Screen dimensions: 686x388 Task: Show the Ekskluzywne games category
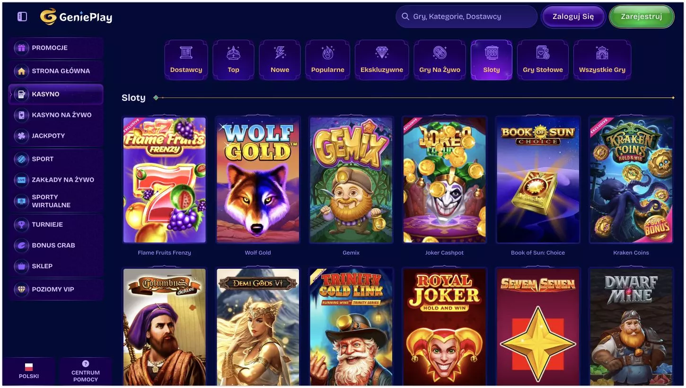(x=382, y=60)
